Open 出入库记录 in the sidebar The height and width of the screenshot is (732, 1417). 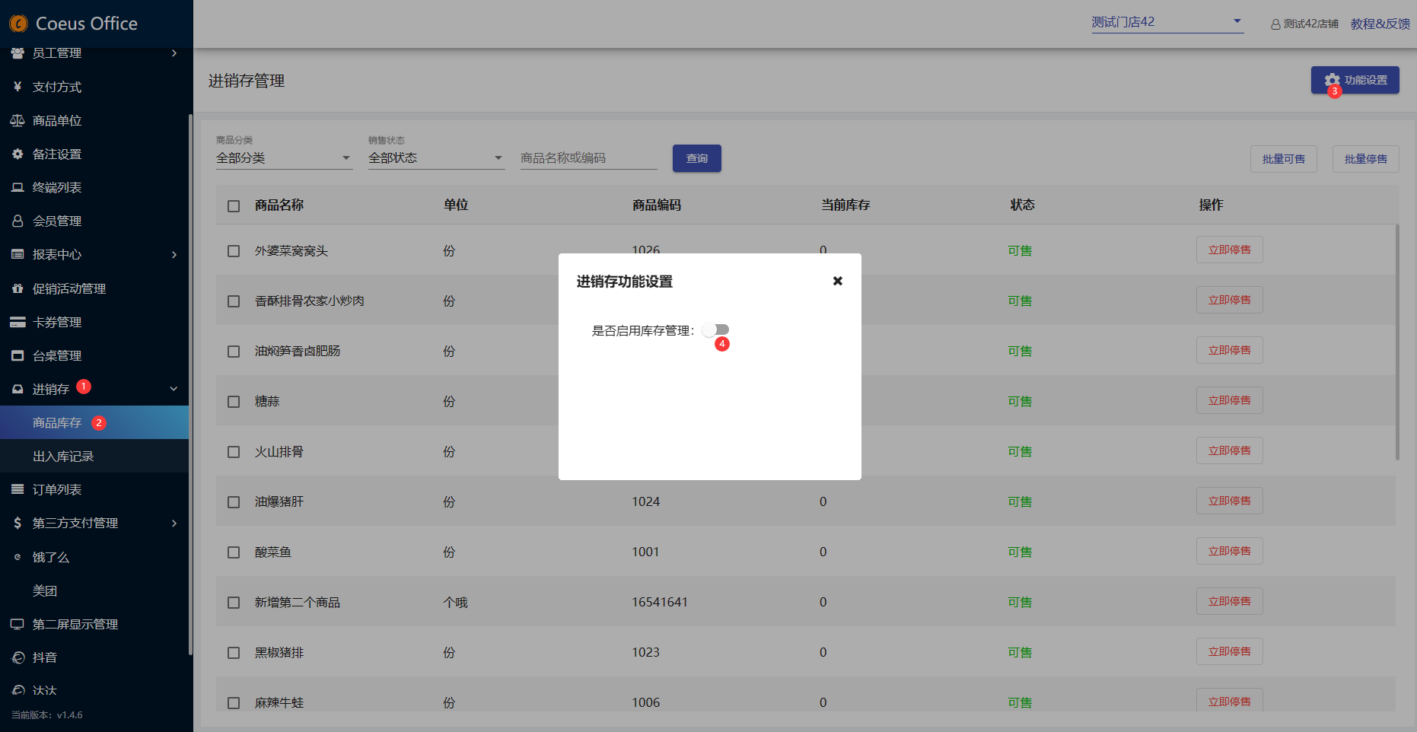[63, 457]
